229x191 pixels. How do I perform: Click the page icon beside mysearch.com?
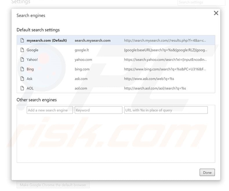22,40
